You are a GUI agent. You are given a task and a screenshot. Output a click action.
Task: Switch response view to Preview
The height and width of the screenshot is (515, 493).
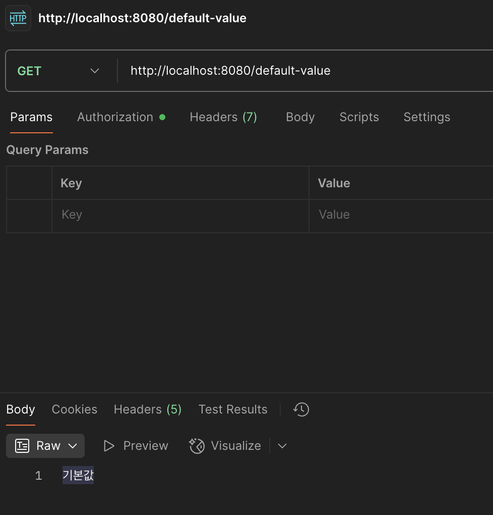136,446
